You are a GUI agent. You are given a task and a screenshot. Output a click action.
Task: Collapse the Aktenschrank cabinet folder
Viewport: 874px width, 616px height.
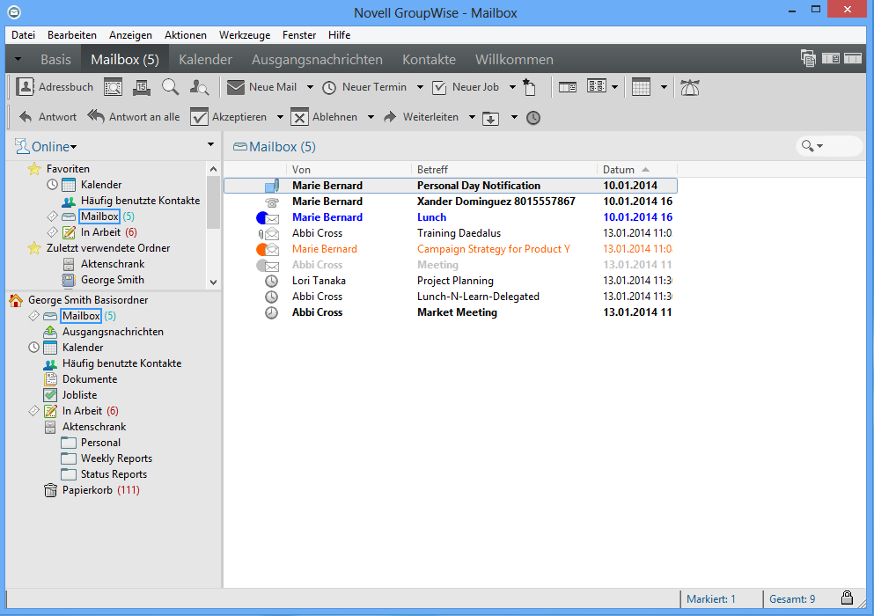pos(93,427)
